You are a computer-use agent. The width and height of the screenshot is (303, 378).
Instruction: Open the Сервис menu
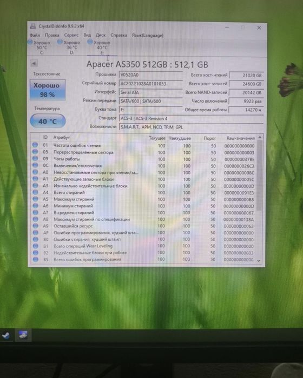(71, 35)
